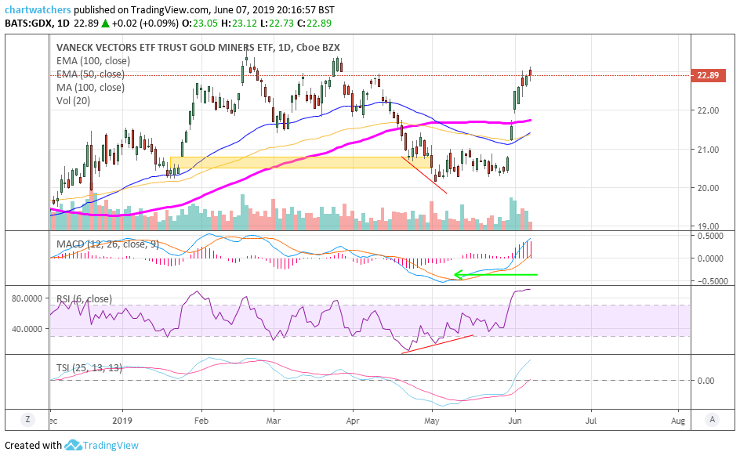Click the 19.00 price axis label

click(708, 226)
